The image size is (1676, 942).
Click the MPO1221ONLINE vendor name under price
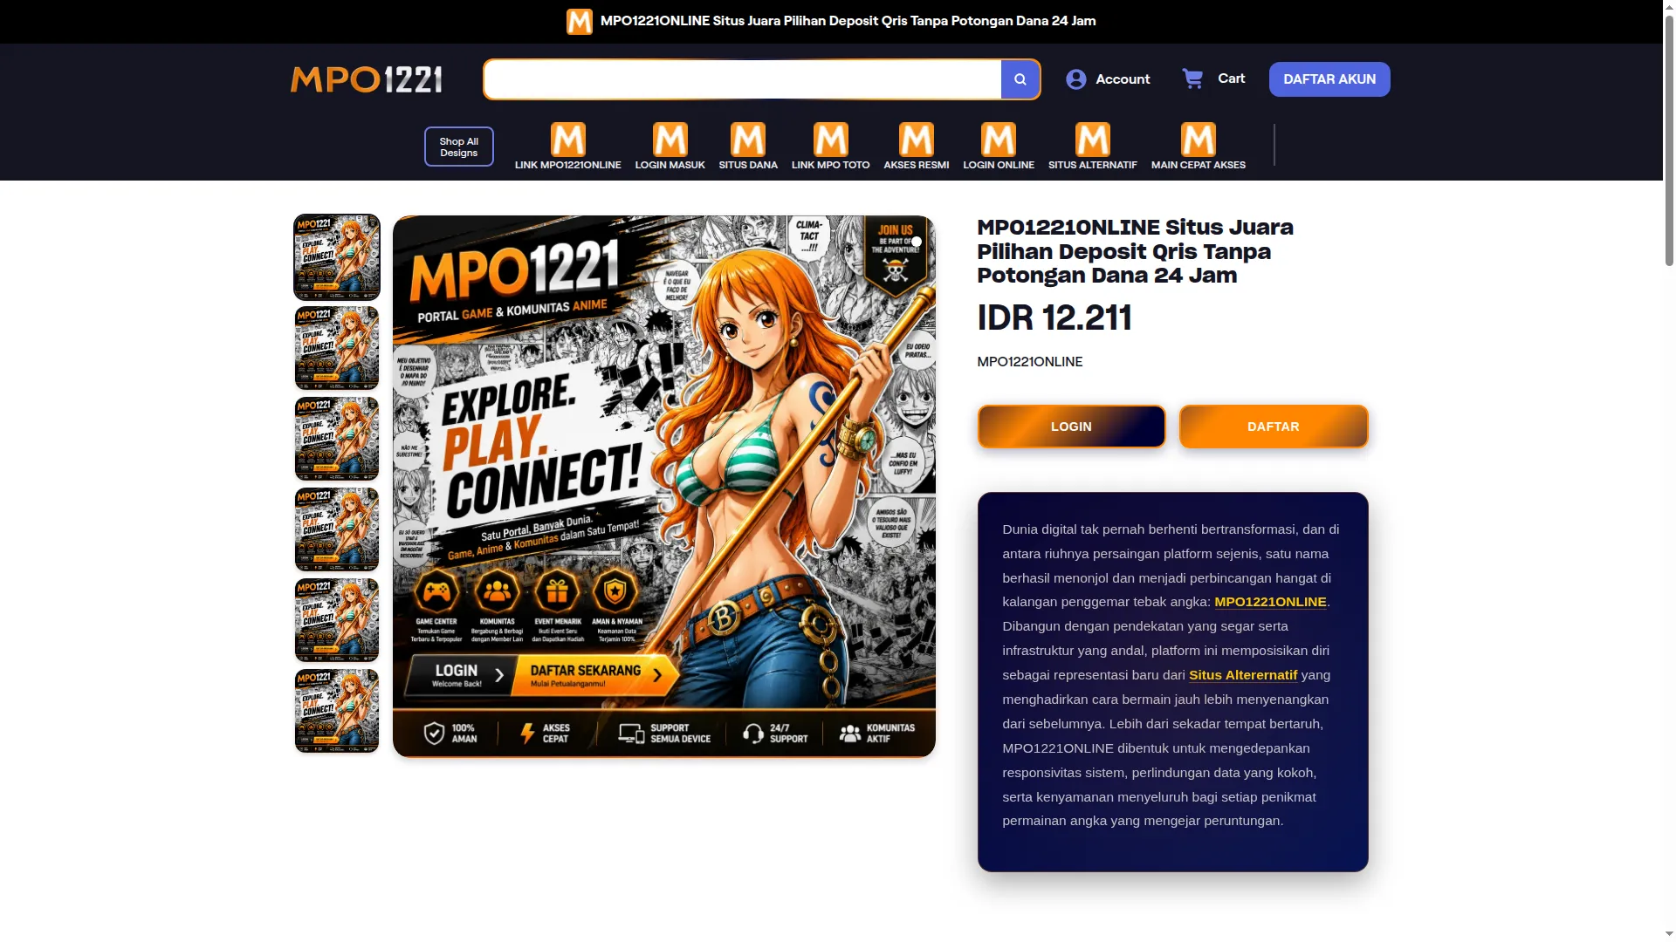click(1030, 362)
